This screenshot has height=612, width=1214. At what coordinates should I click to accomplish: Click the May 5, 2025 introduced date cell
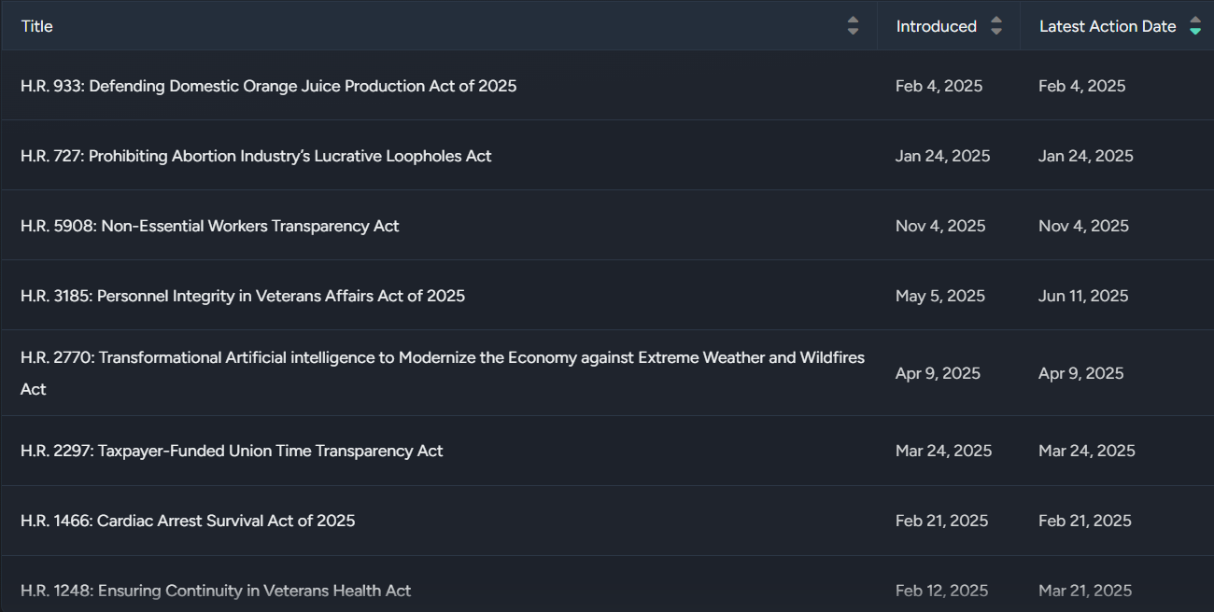click(x=940, y=296)
